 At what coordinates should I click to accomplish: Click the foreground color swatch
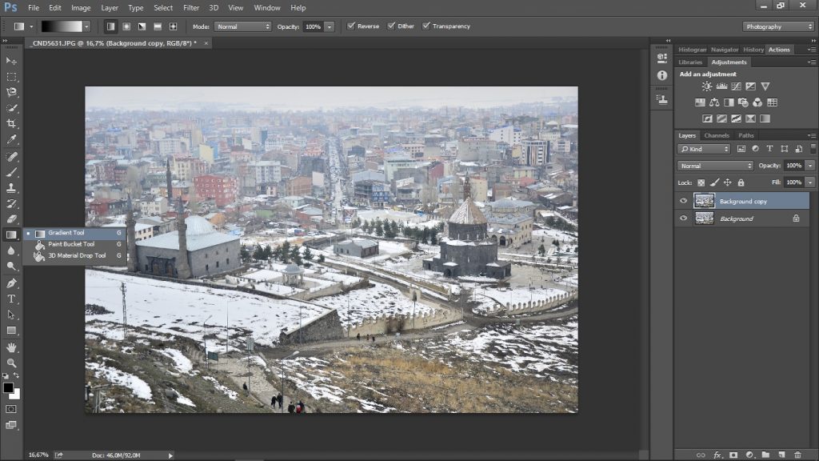[x=8, y=388]
